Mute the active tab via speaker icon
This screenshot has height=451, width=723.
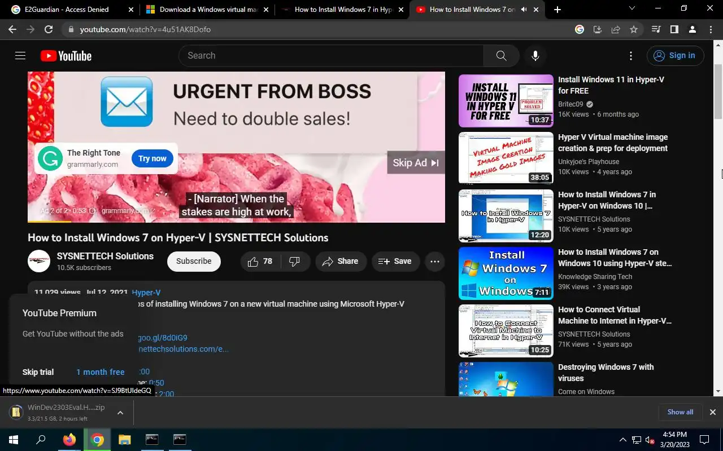pos(524,10)
